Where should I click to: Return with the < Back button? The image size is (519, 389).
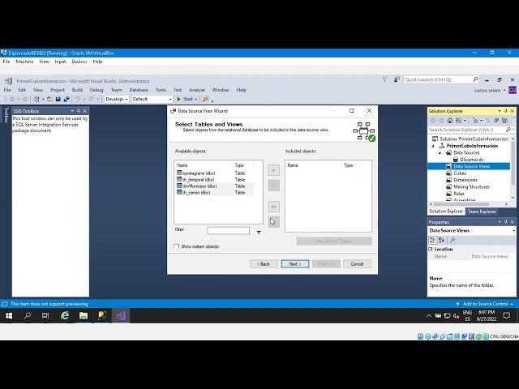[x=264, y=264]
